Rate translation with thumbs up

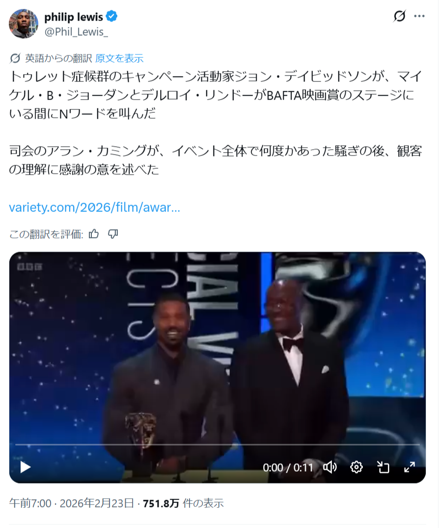tap(94, 234)
